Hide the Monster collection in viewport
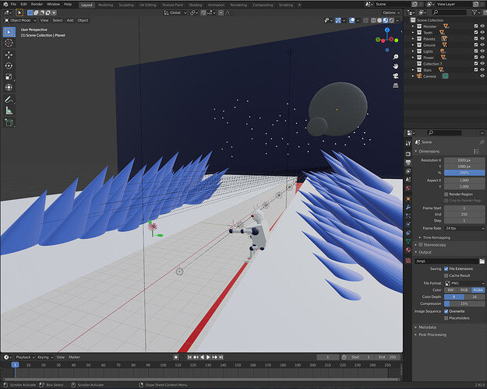 pos(482,26)
